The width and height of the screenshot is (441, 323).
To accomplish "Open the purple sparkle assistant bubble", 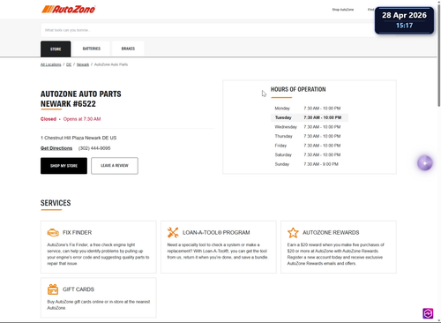I will tap(425, 163).
